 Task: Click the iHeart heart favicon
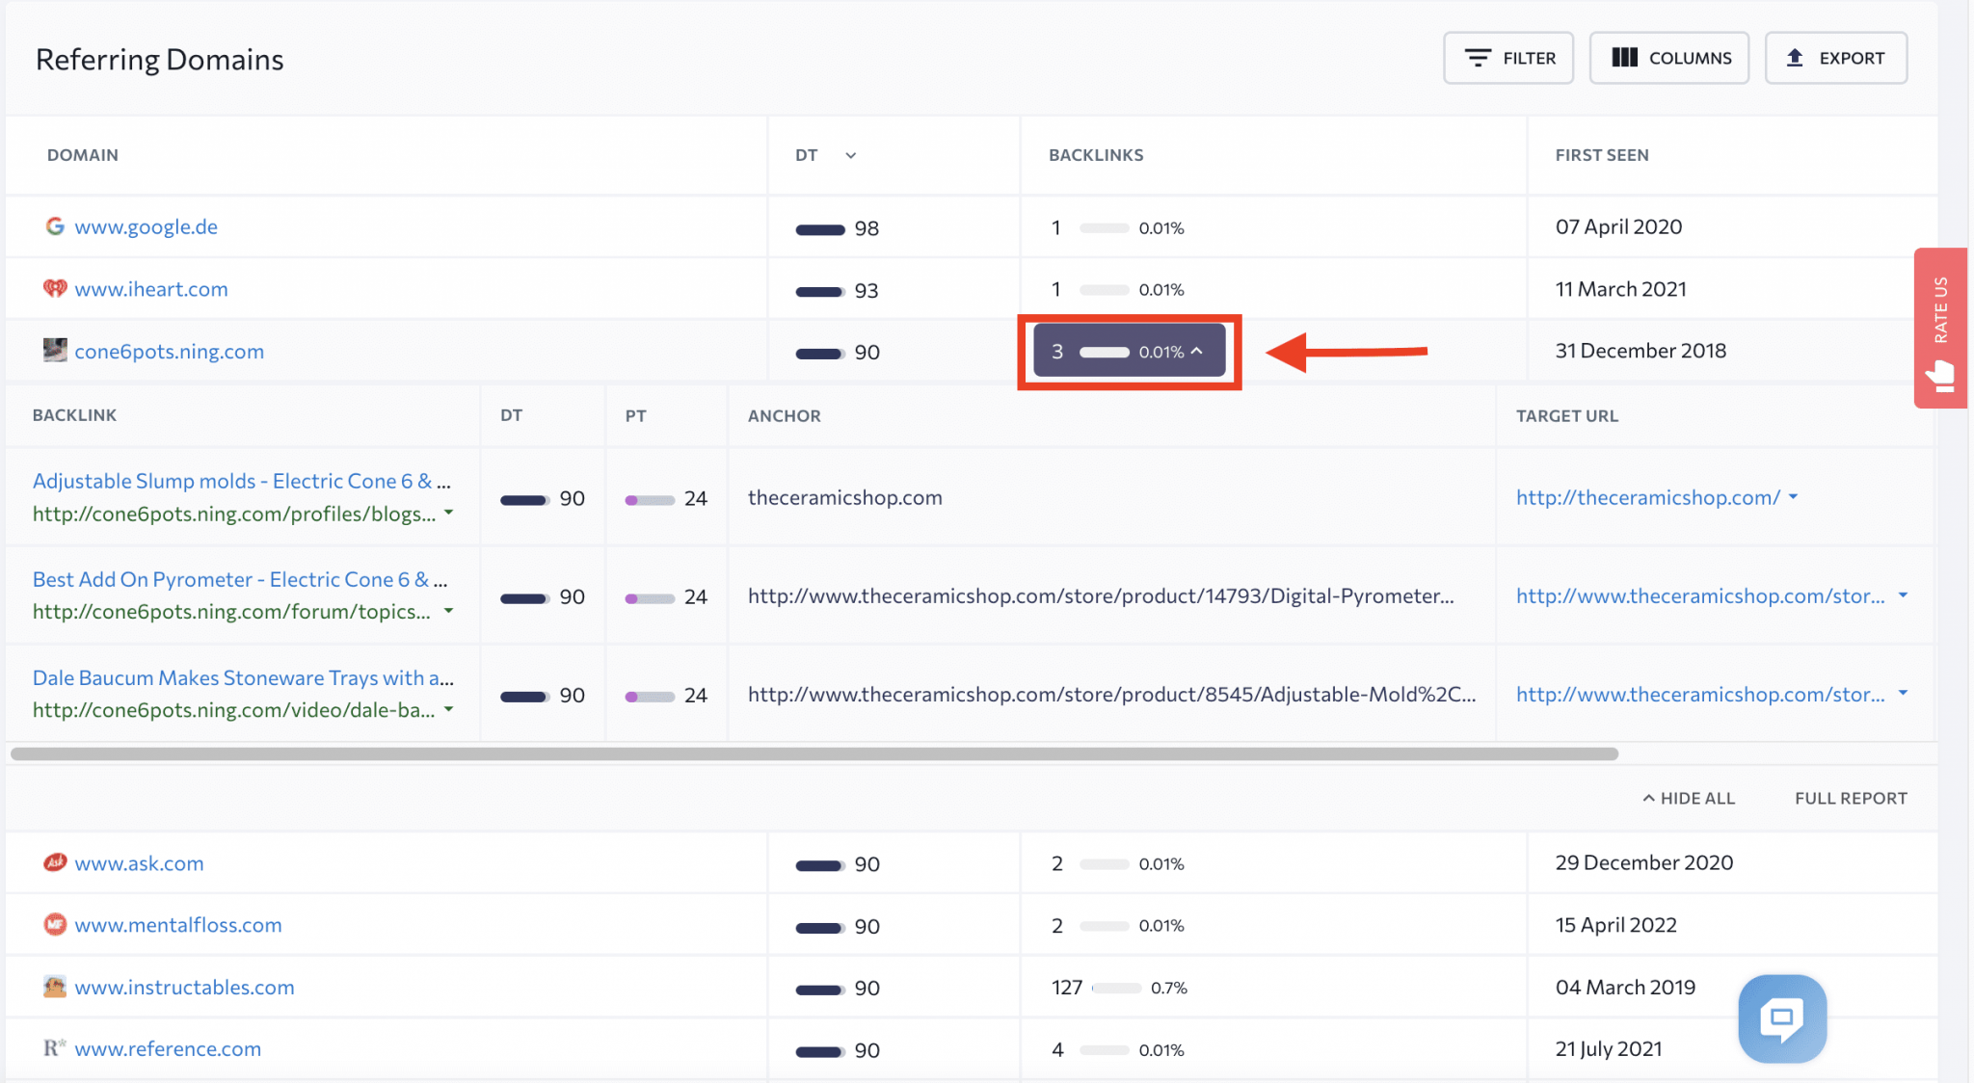(x=55, y=288)
